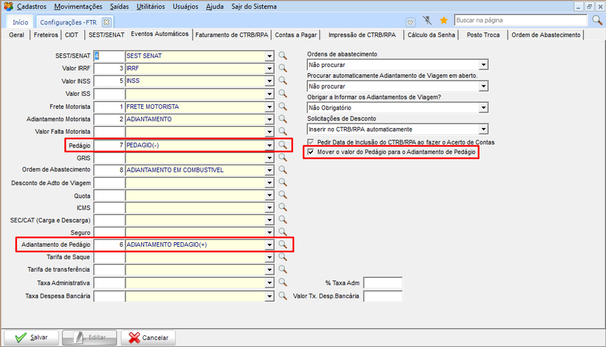Toggle Pedir Data de Inclusão do CTRB/RPA checkbox
Screen dimensions: 606x347
point(311,142)
